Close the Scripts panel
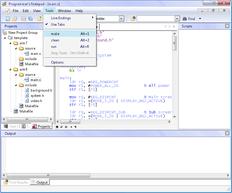232x193 pixels. (x=227, y=26)
